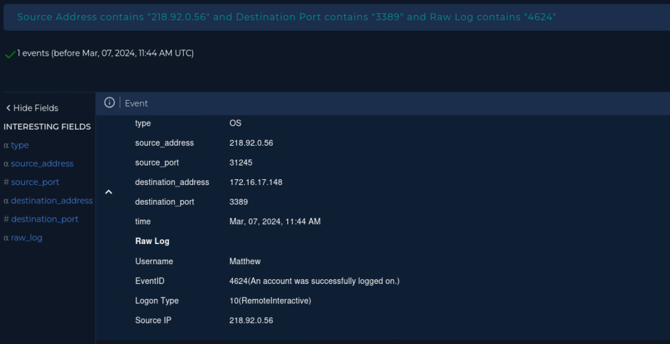
Task: Click the Username value Matthew
Action: coord(245,261)
